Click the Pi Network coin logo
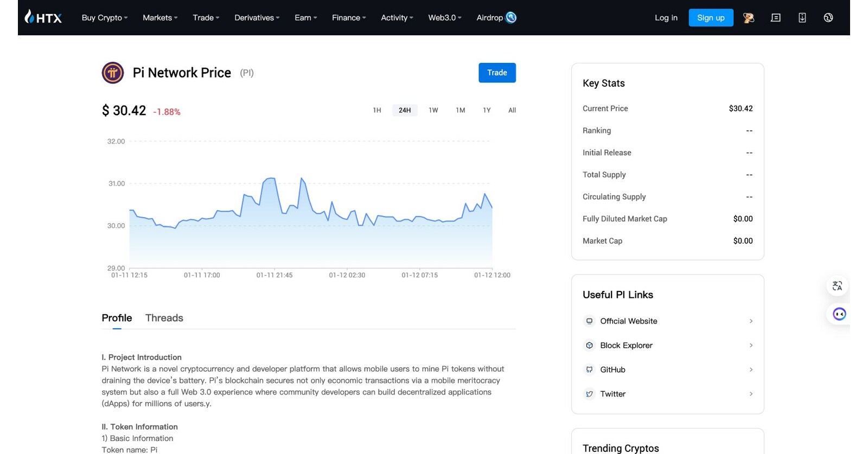Screen dimensions: 868x454 click(113, 73)
